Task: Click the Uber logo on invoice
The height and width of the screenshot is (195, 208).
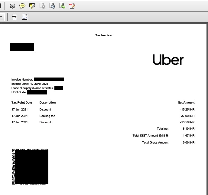Action: point(168,60)
